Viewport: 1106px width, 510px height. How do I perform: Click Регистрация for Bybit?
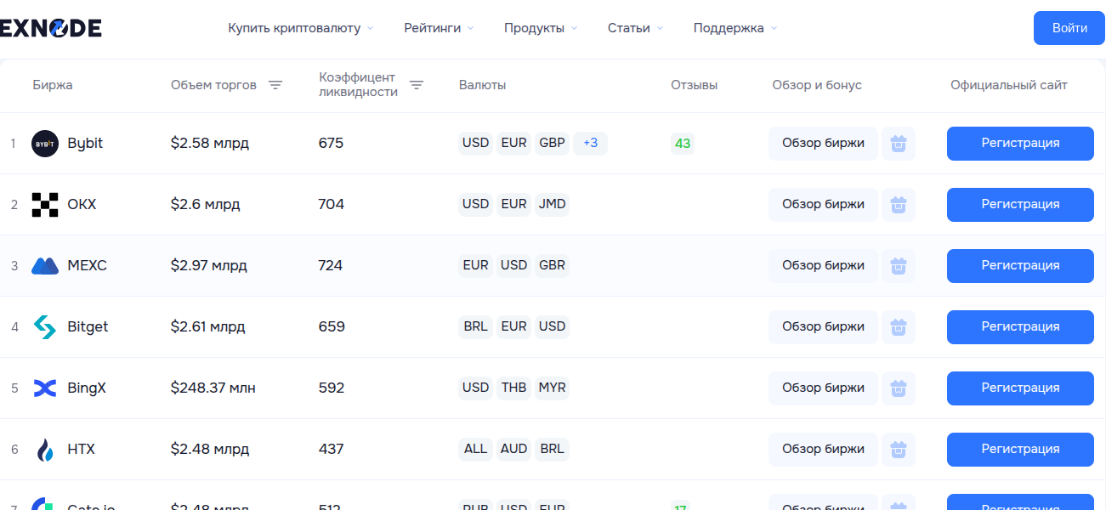click(1020, 144)
